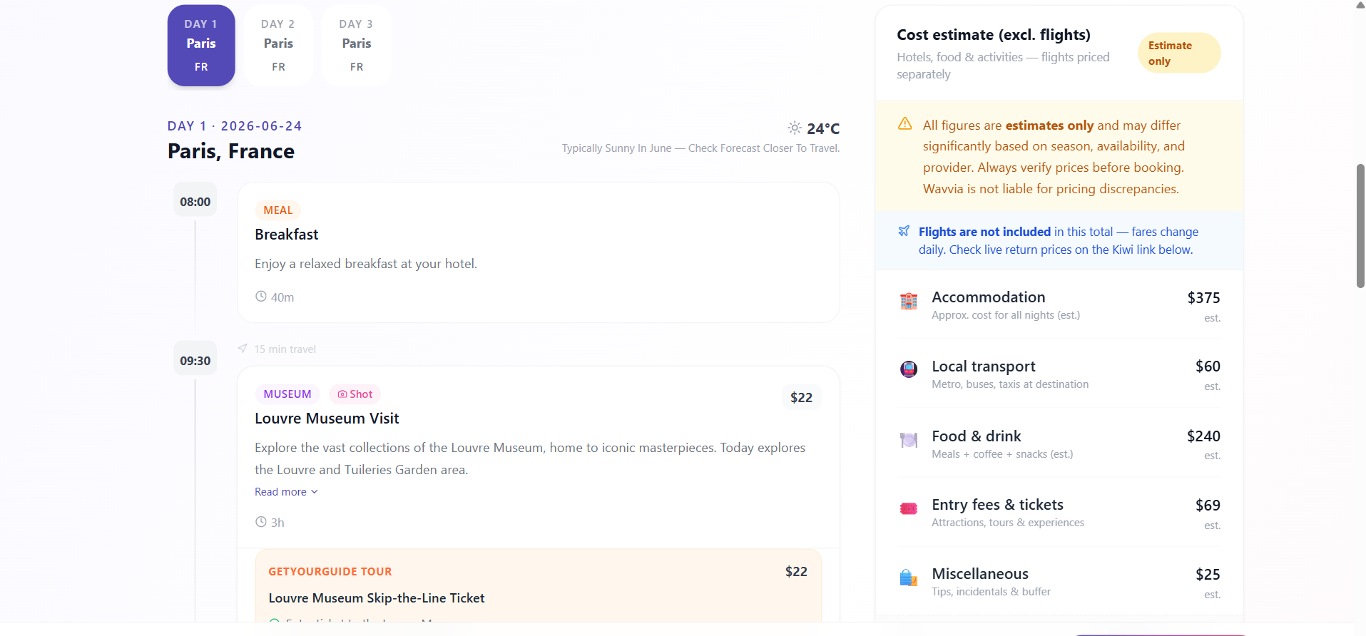The image size is (1366, 636).
Task: Click the Entry fees ticket icon
Action: point(909,508)
